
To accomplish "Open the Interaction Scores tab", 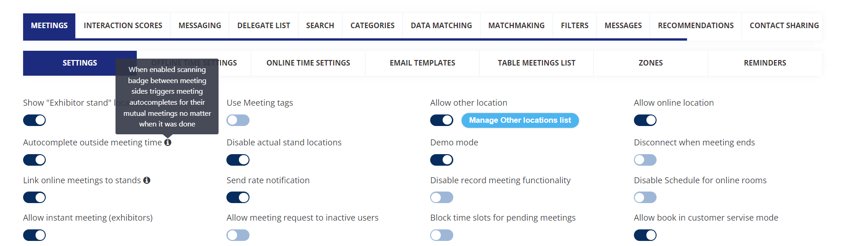I will [x=123, y=26].
